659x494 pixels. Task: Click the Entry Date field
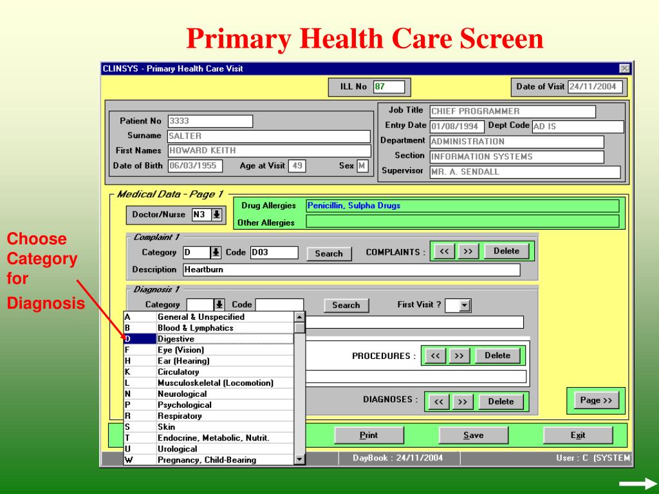457,127
